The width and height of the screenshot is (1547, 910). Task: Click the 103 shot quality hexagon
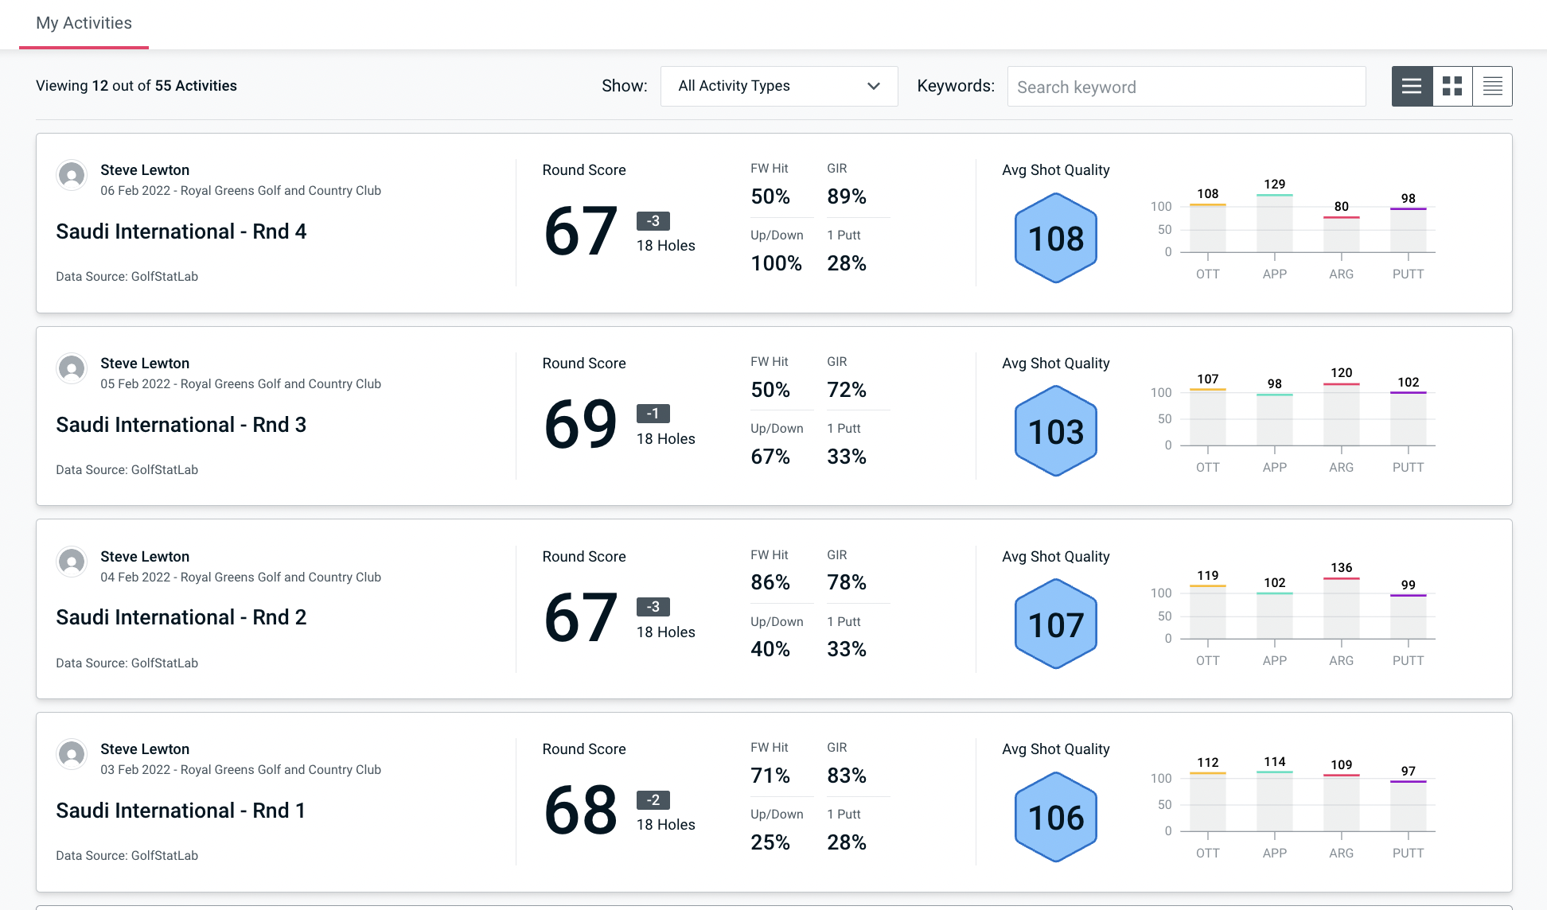click(x=1055, y=431)
